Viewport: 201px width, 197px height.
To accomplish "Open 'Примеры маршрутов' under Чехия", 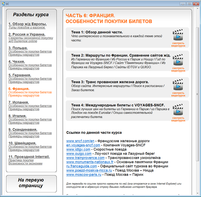I will pos(24,68).
